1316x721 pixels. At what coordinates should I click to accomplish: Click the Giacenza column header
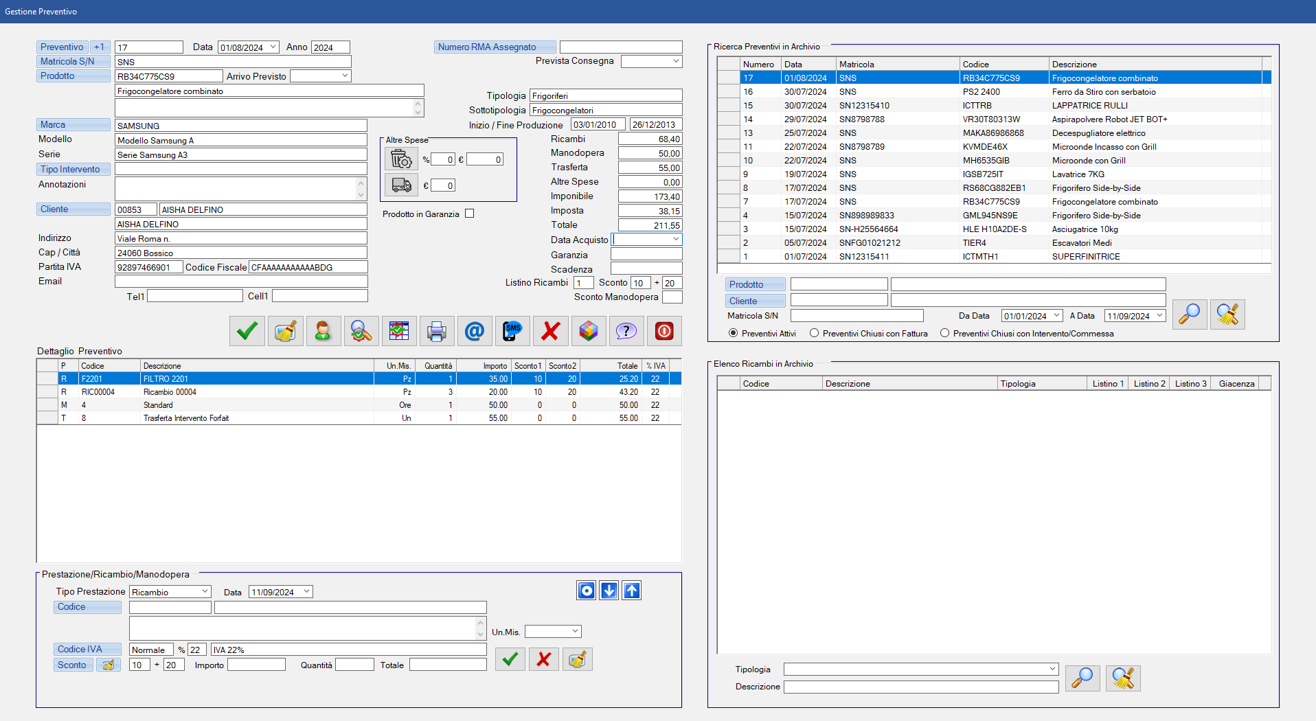[1236, 384]
